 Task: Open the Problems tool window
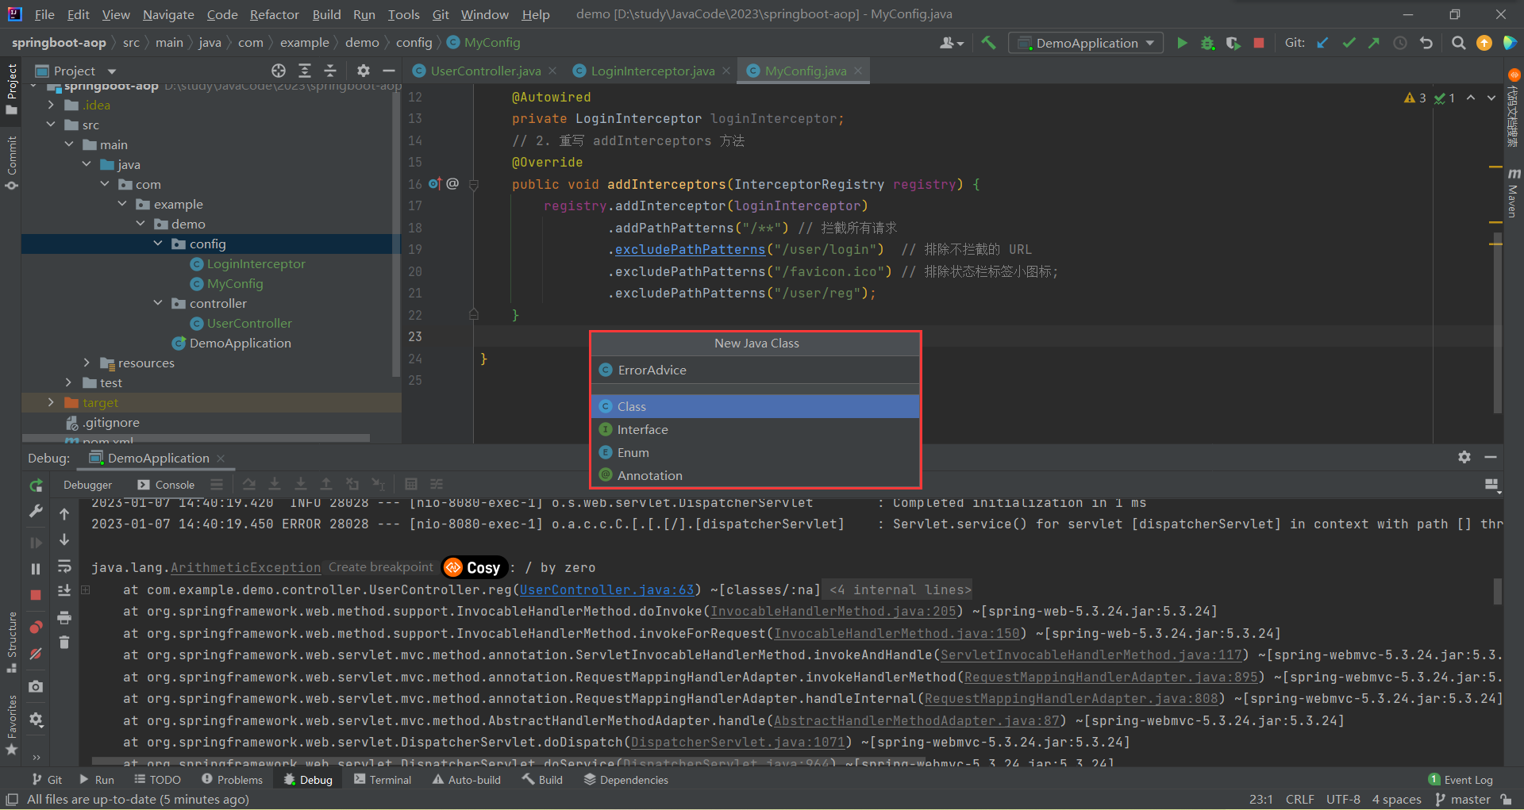point(232,780)
